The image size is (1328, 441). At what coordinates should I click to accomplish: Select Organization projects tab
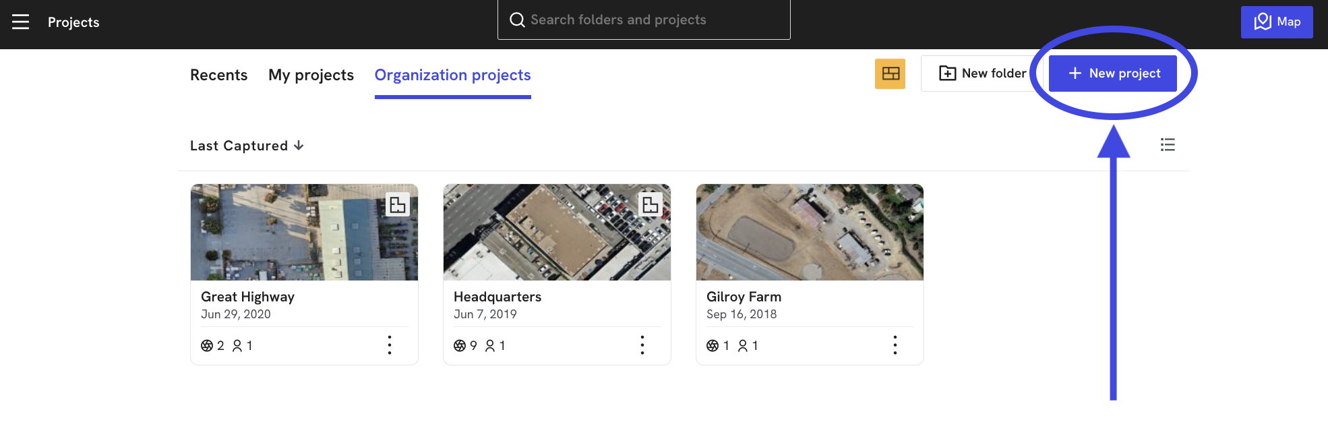click(x=453, y=75)
